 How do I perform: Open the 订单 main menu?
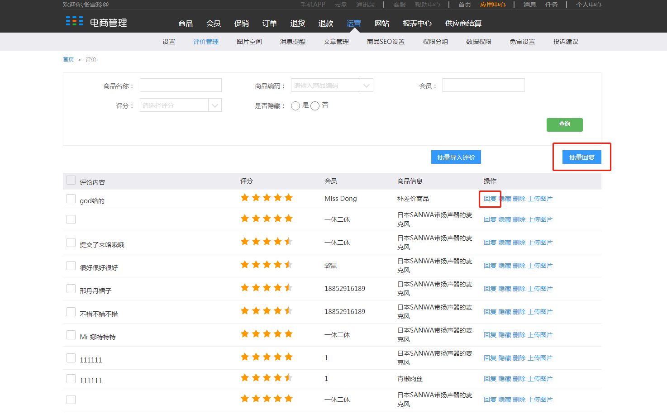[x=270, y=23]
